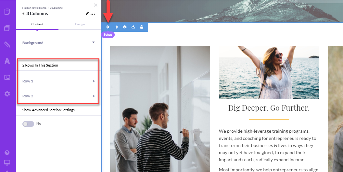Go back using the arrow beside 3 Columns
The image size is (343, 172).
click(x=23, y=14)
